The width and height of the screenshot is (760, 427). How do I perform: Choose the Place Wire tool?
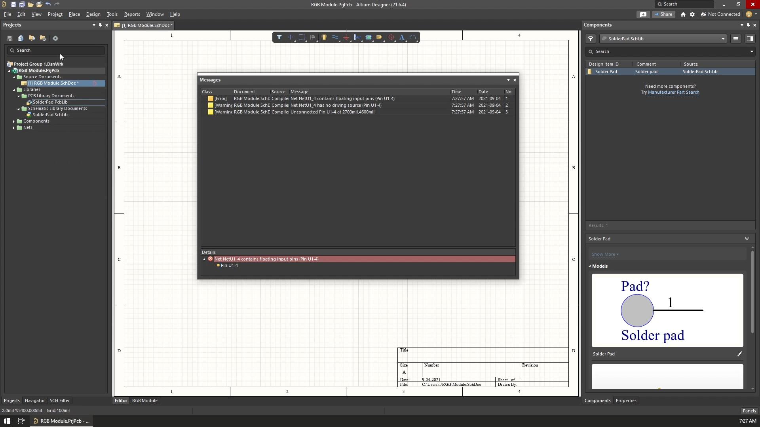point(335,37)
